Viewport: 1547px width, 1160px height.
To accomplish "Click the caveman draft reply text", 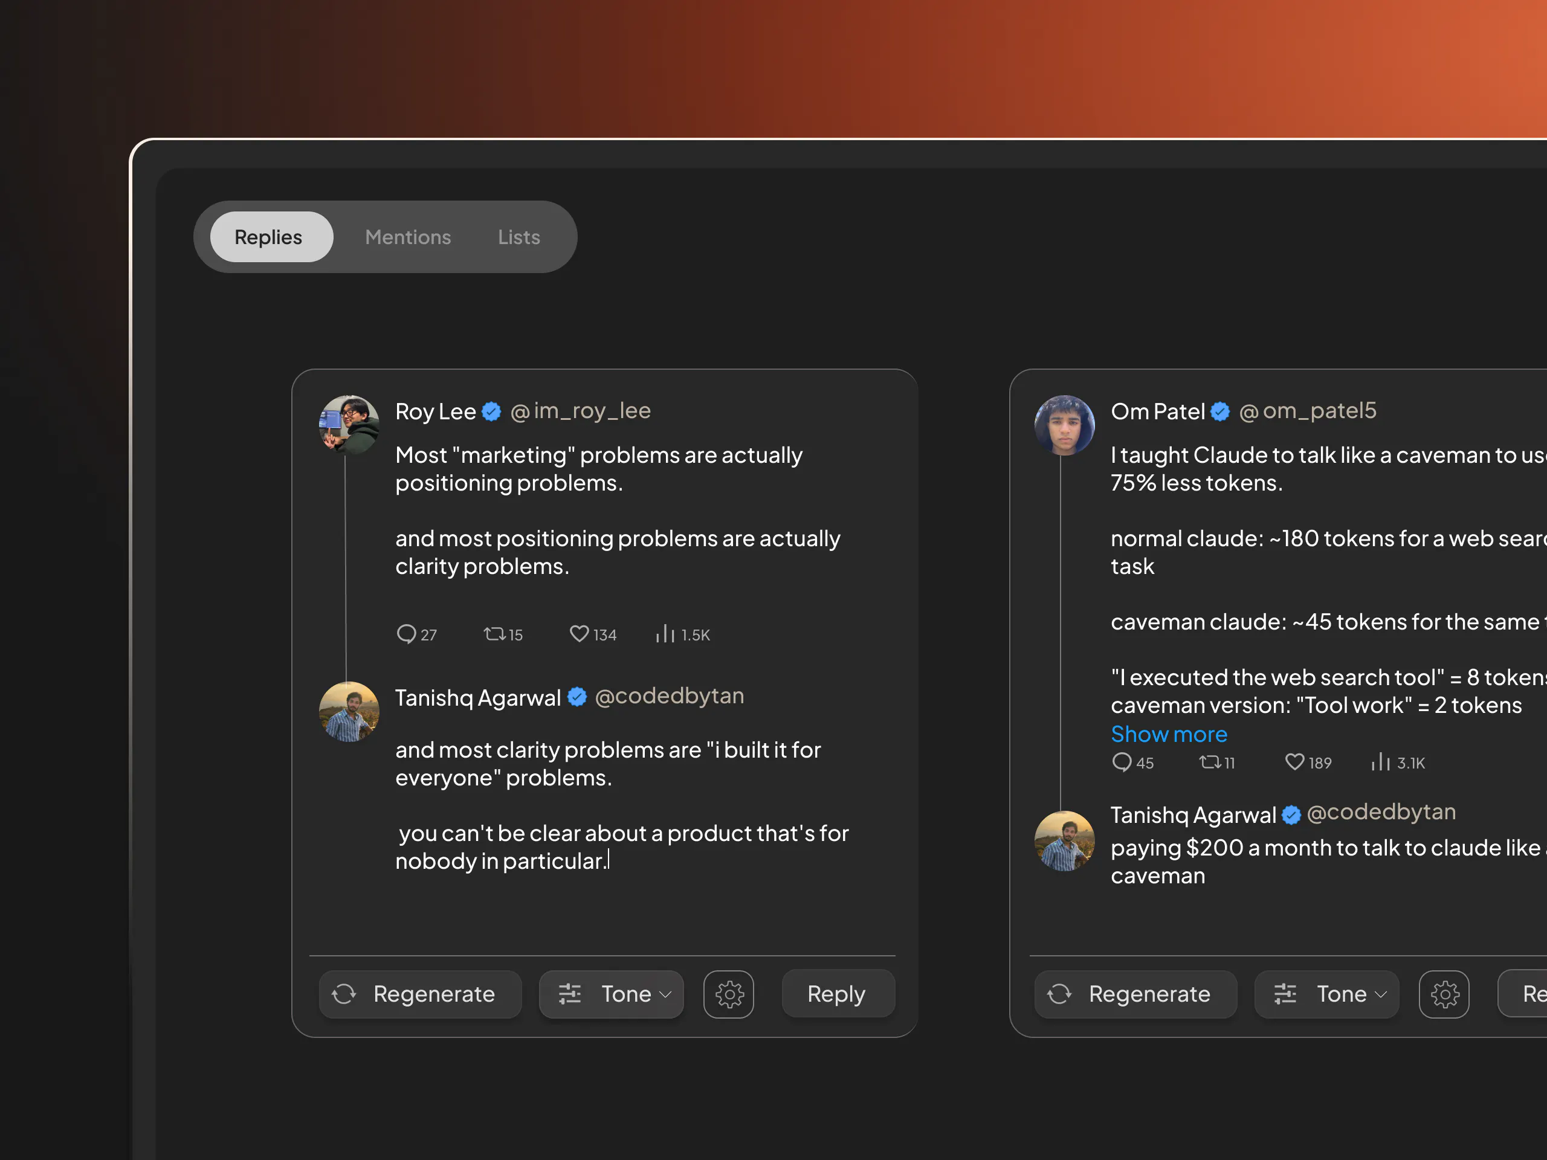I will 1329,862.
